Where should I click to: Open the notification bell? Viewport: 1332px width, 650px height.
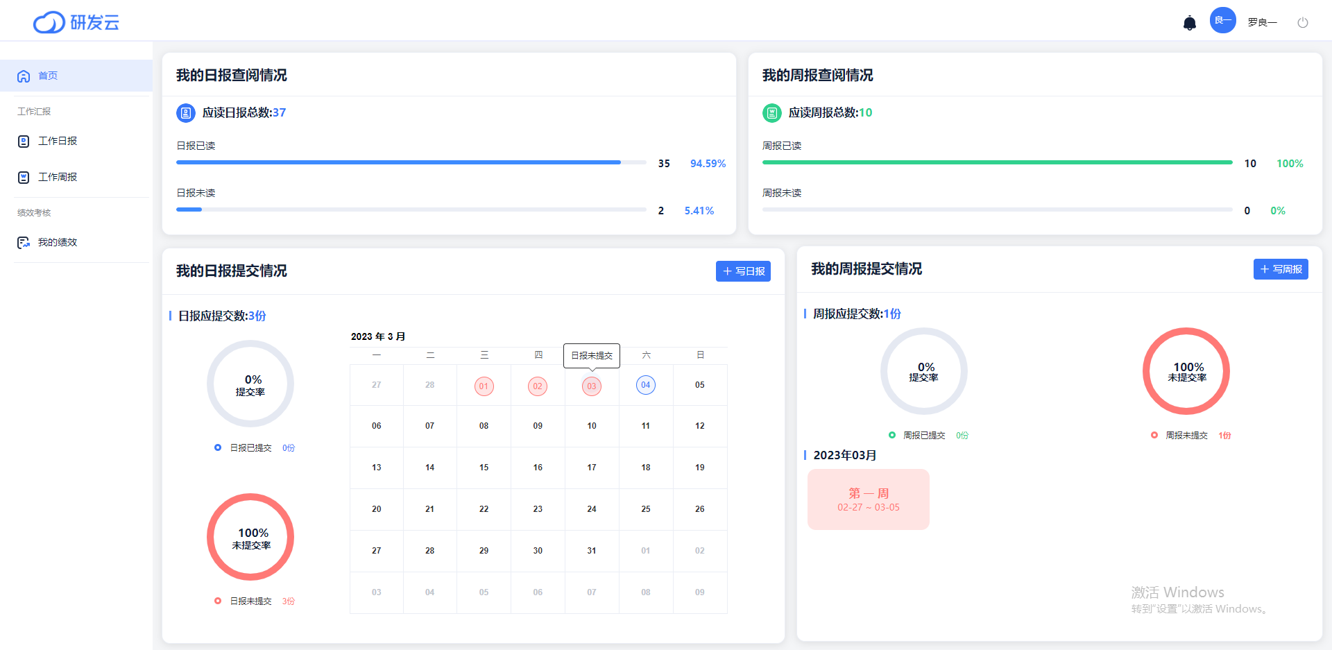tap(1189, 23)
